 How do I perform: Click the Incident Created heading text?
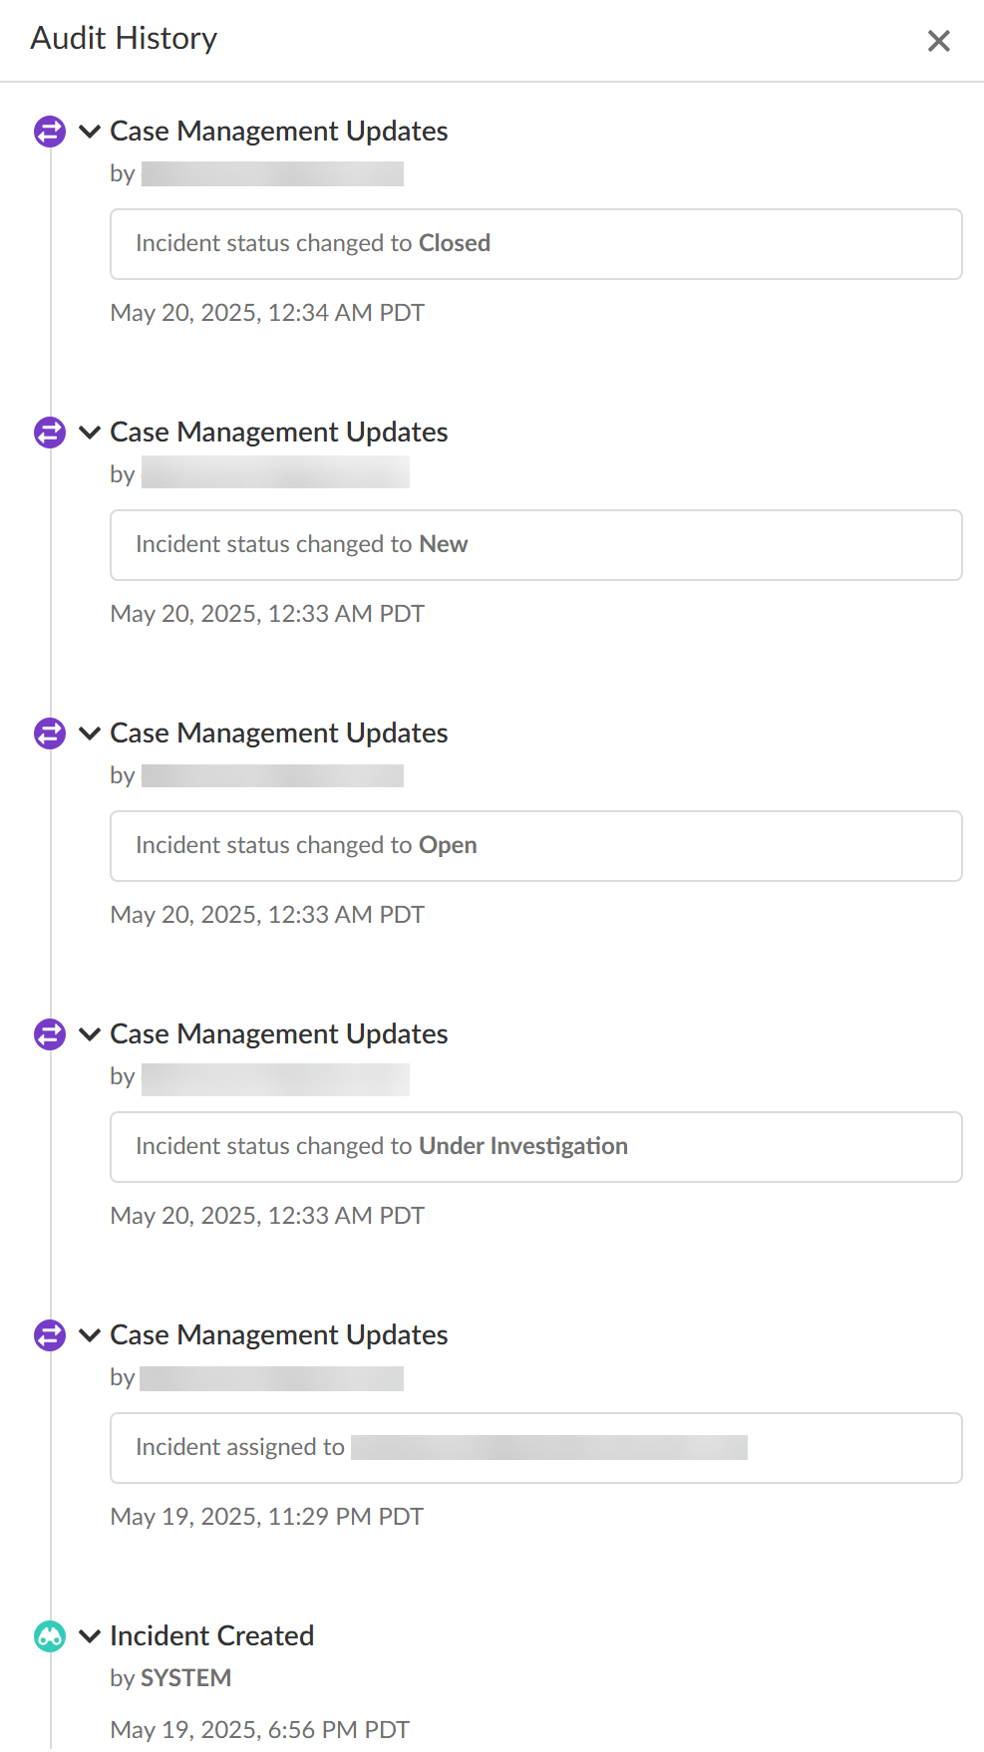click(212, 1636)
